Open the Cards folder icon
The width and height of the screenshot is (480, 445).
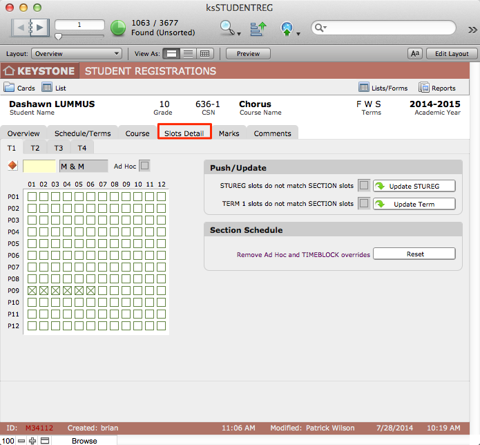click(10, 88)
